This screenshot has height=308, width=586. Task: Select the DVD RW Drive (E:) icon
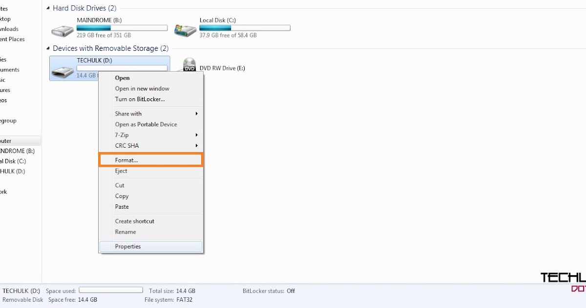click(189, 64)
